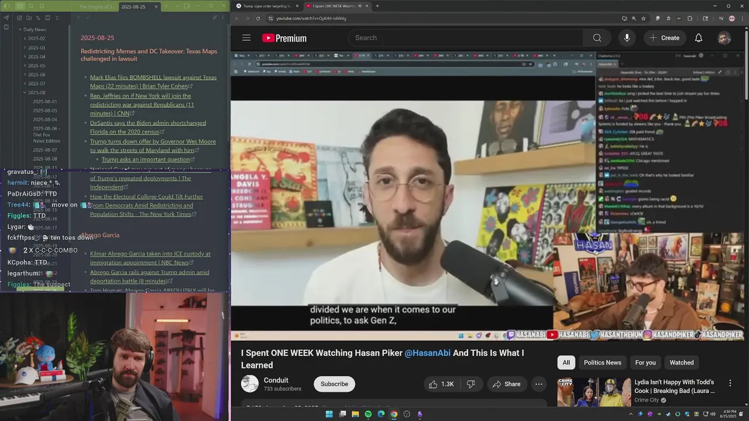Open DeSantis Biden admin census link
The image size is (749, 421).
148,127
